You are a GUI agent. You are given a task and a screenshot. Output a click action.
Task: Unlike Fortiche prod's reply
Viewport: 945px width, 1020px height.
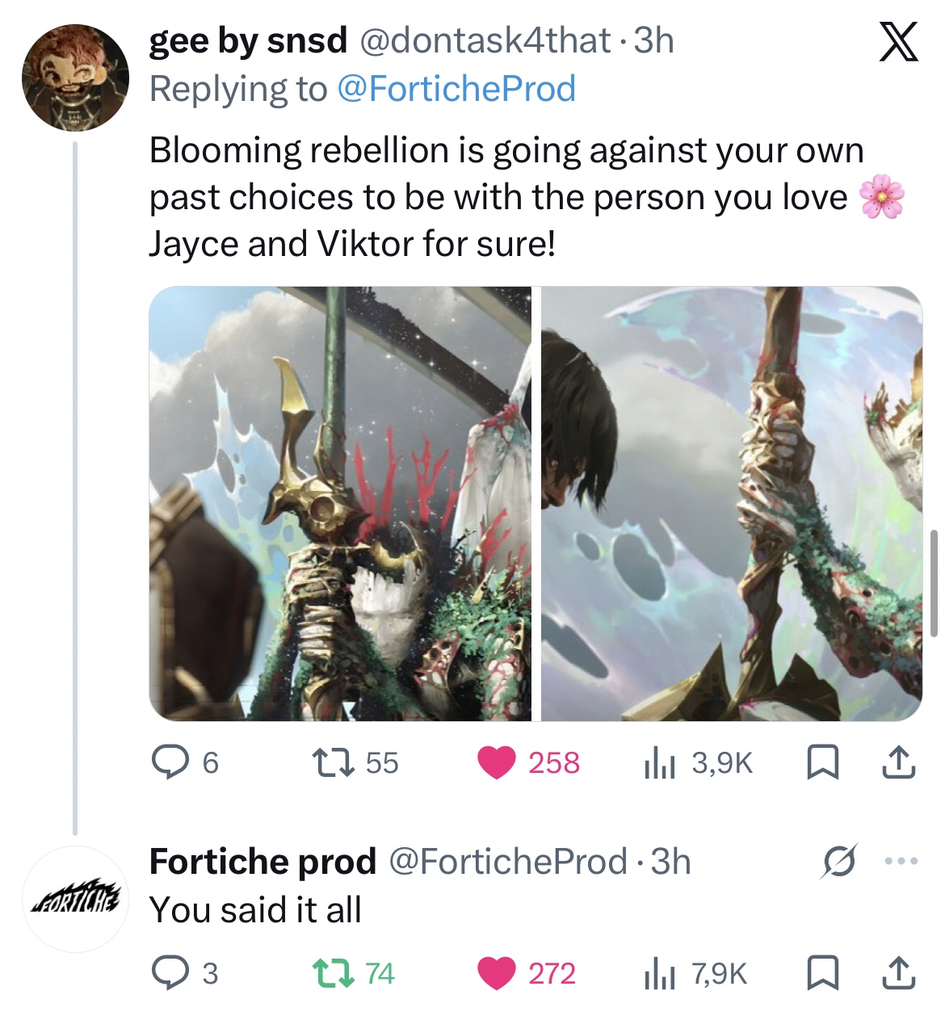[x=497, y=973]
